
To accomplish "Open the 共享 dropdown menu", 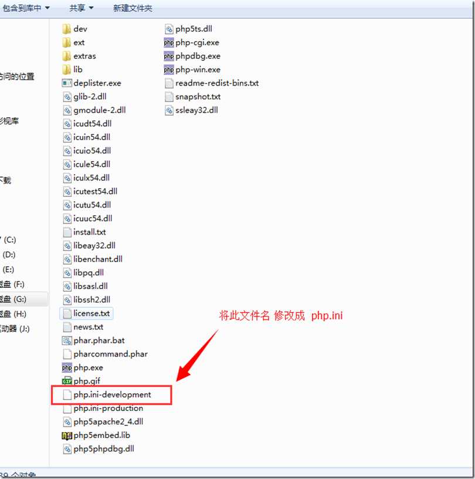I will point(82,8).
